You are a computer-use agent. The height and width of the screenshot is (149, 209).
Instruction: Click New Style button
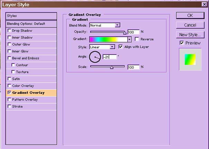pyautogui.click(x=190, y=35)
